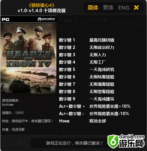Click the PC platform label
The width and height of the screenshot is (147, 151).
pos(6,19)
